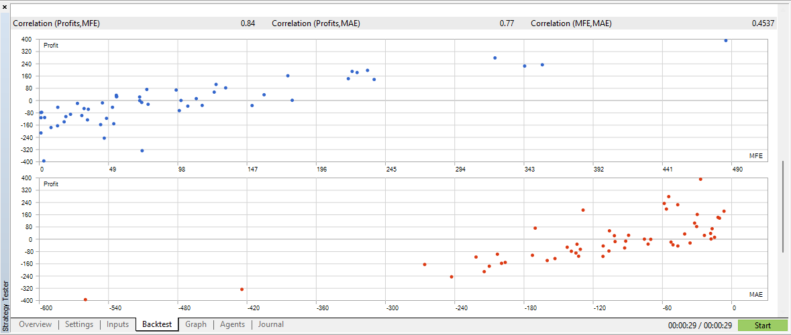Open the Settings tab
The image size is (791, 335).
[x=79, y=325]
